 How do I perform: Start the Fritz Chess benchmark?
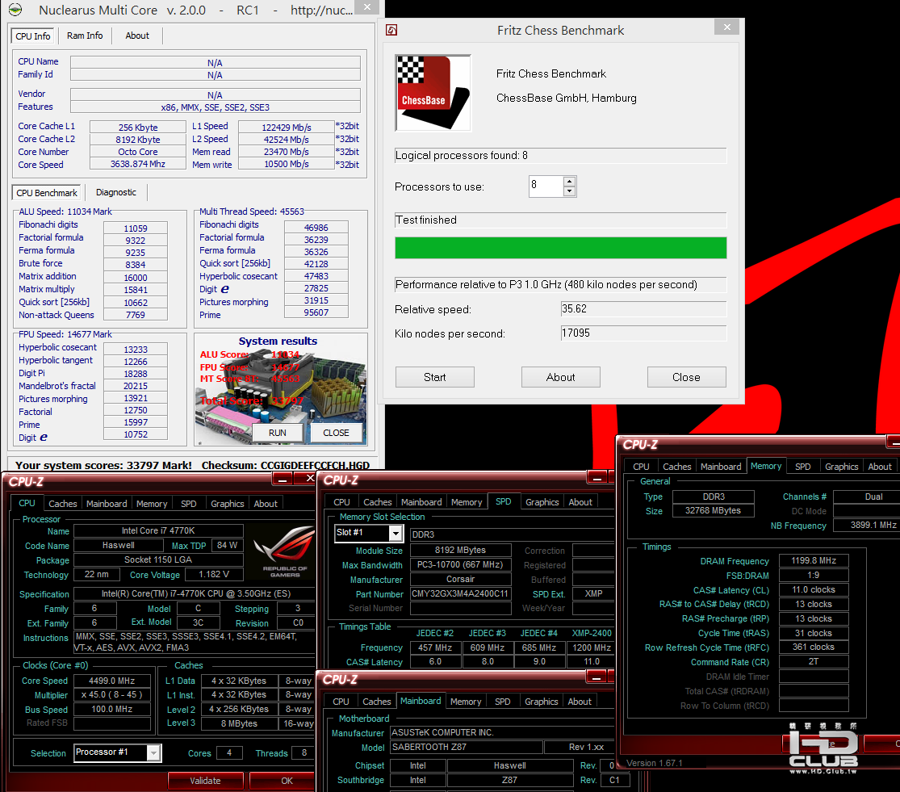pyautogui.click(x=434, y=377)
